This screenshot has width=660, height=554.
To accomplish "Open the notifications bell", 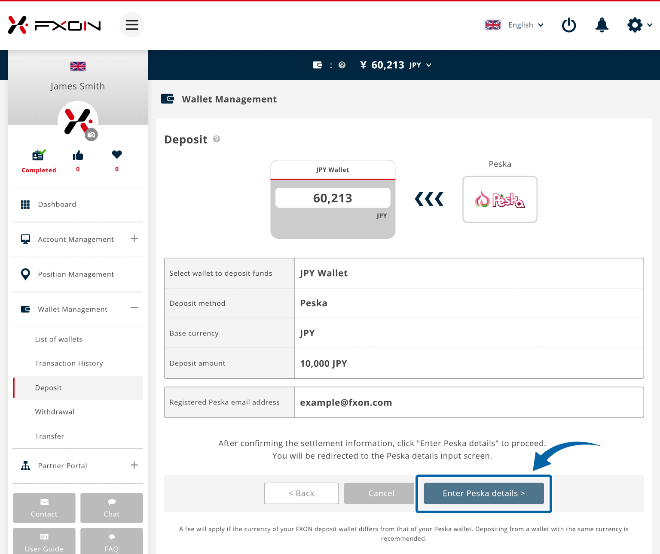I will 602,25.
